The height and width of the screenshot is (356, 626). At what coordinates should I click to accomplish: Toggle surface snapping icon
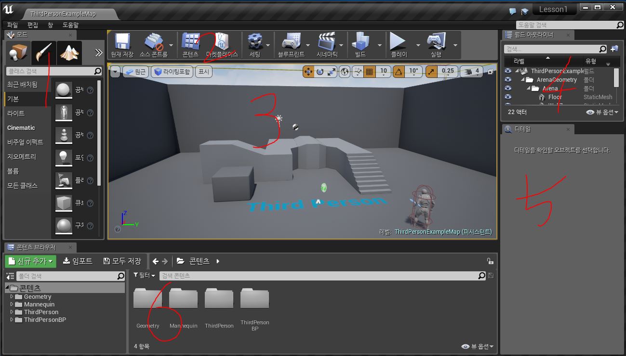tap(358, 72)
